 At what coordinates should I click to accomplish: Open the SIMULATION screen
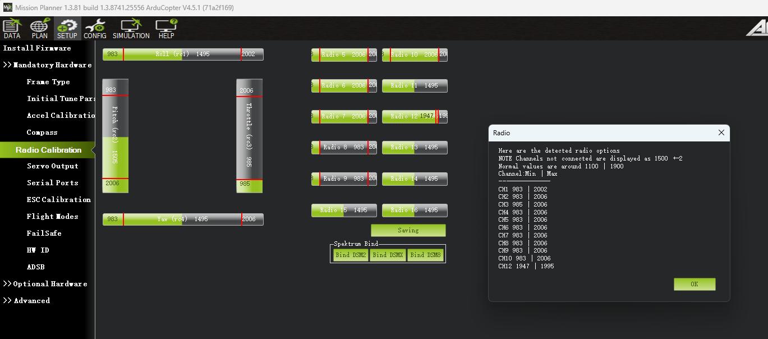tap(131, 29)
